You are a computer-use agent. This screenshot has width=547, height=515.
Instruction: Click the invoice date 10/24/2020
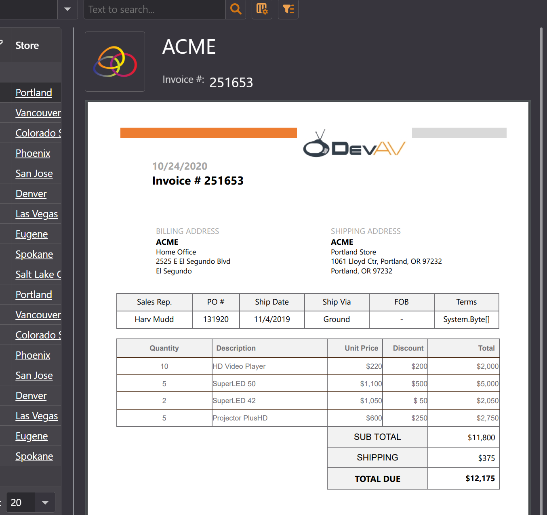click(x=180, y=166)
